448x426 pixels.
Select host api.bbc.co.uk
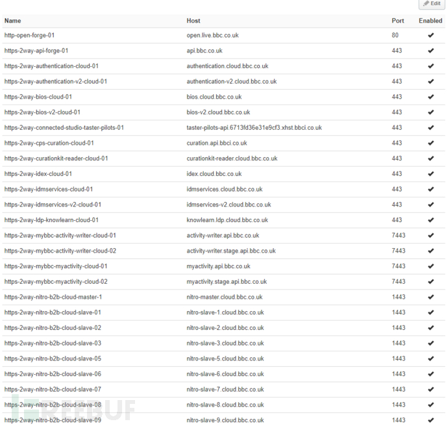205,51
